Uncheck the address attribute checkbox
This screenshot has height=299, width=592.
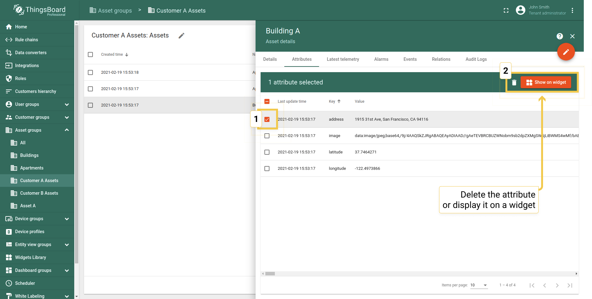pos(267,119)
